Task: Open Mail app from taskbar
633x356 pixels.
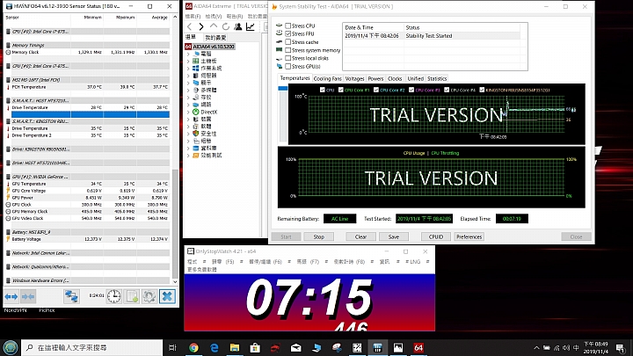Action: (296, 347)
